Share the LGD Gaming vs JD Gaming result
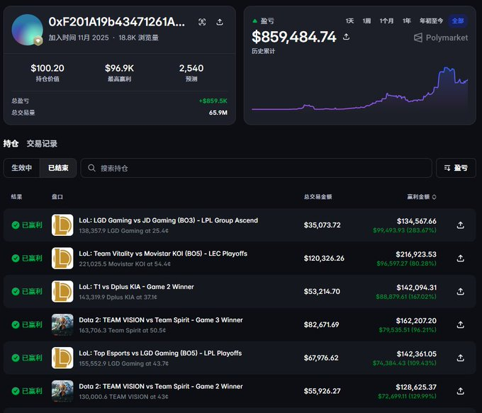 pyautogui.click(x=460, y=225)
